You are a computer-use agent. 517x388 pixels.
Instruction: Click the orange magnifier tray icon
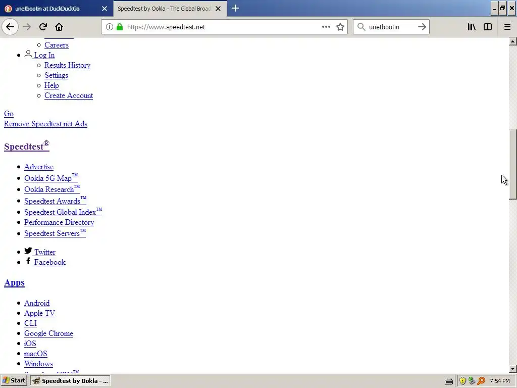click(x=481, y=381)
